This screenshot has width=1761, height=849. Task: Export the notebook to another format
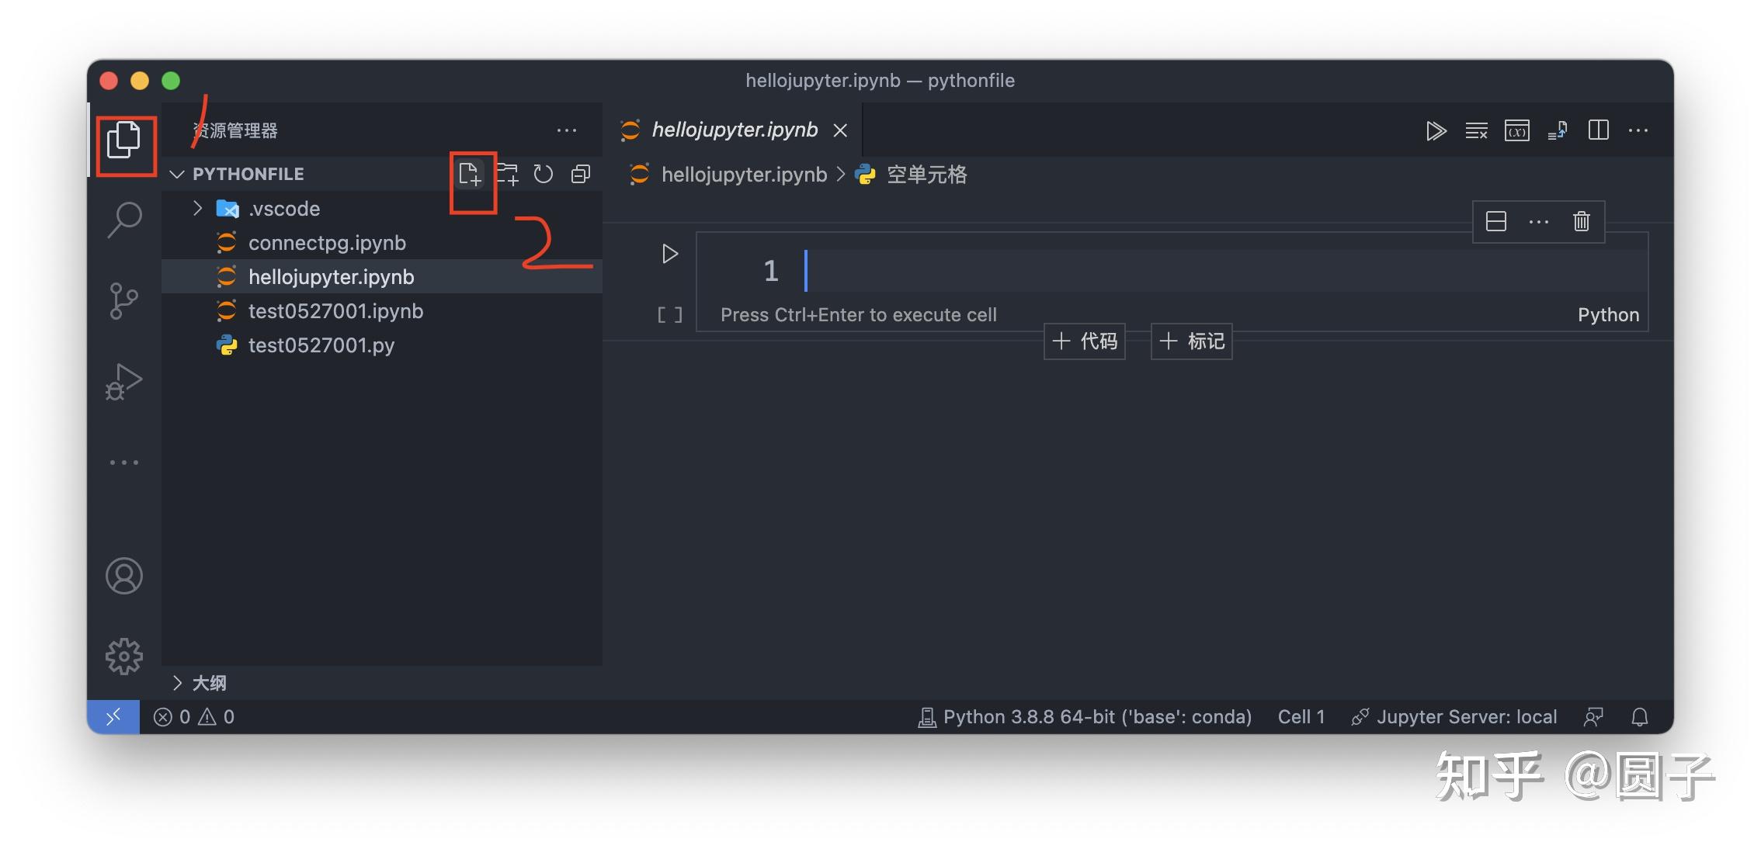[1558, 130]
